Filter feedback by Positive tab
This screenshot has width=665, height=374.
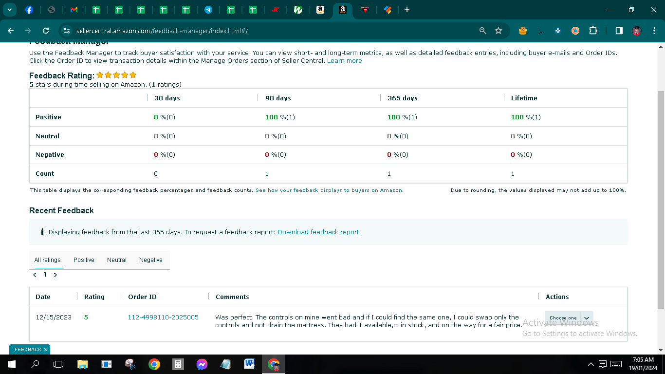pyautogui.click(x=84, y=260)
